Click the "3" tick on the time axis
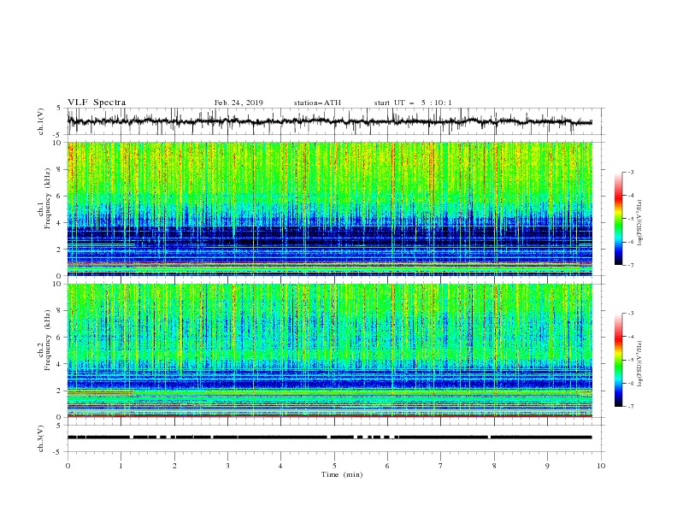The image size is (677, 523). (x=227, y=466)
